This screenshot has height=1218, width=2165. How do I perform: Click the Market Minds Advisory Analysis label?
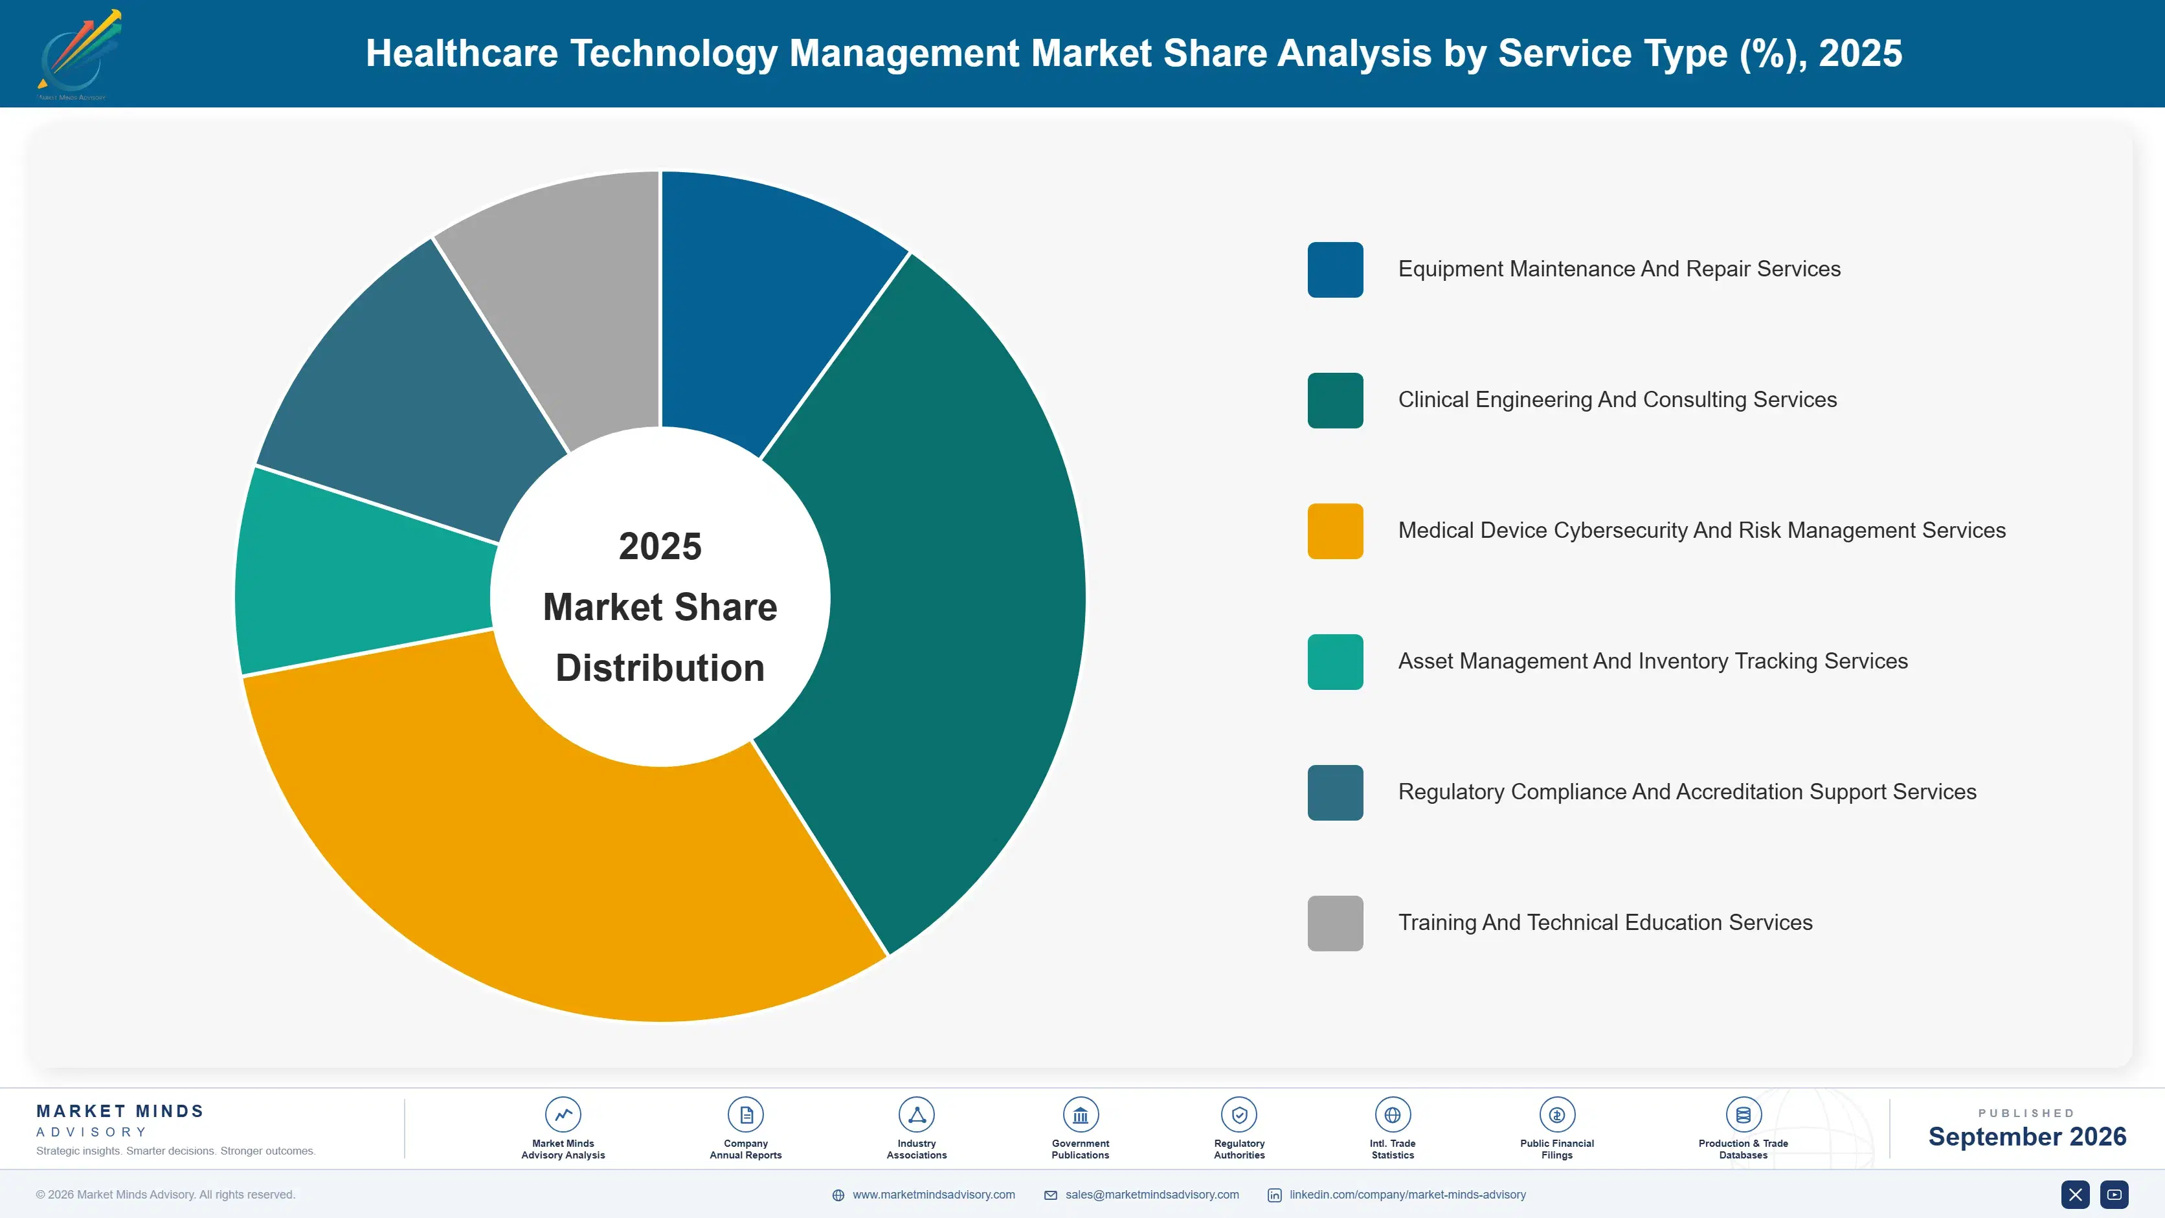563,1149
